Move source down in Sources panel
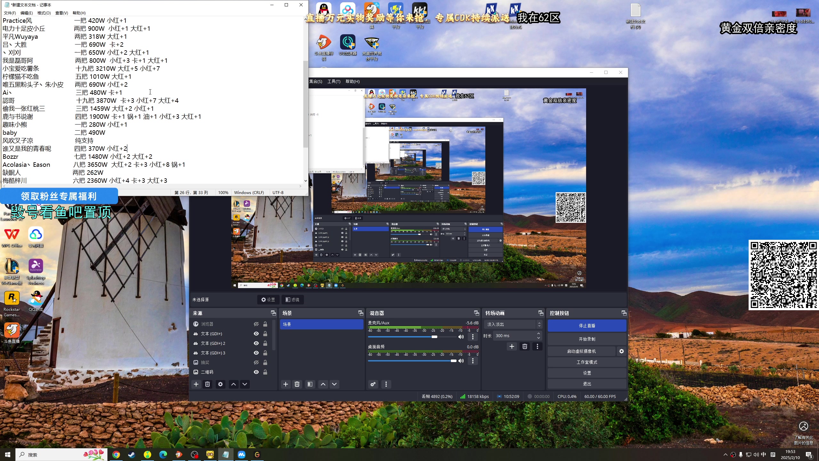The height and width of the screenshot is (461, 819). click(x=245, y=384)
